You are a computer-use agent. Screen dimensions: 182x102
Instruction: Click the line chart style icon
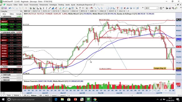coord(50,8)
